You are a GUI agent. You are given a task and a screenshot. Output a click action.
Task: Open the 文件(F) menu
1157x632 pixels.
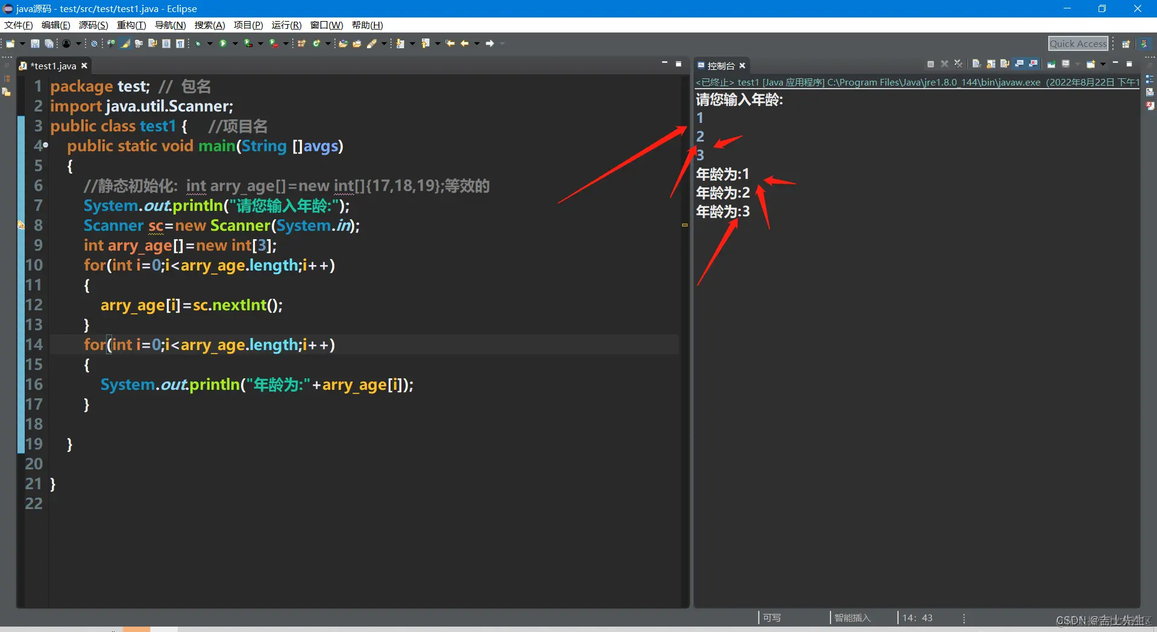19,25
